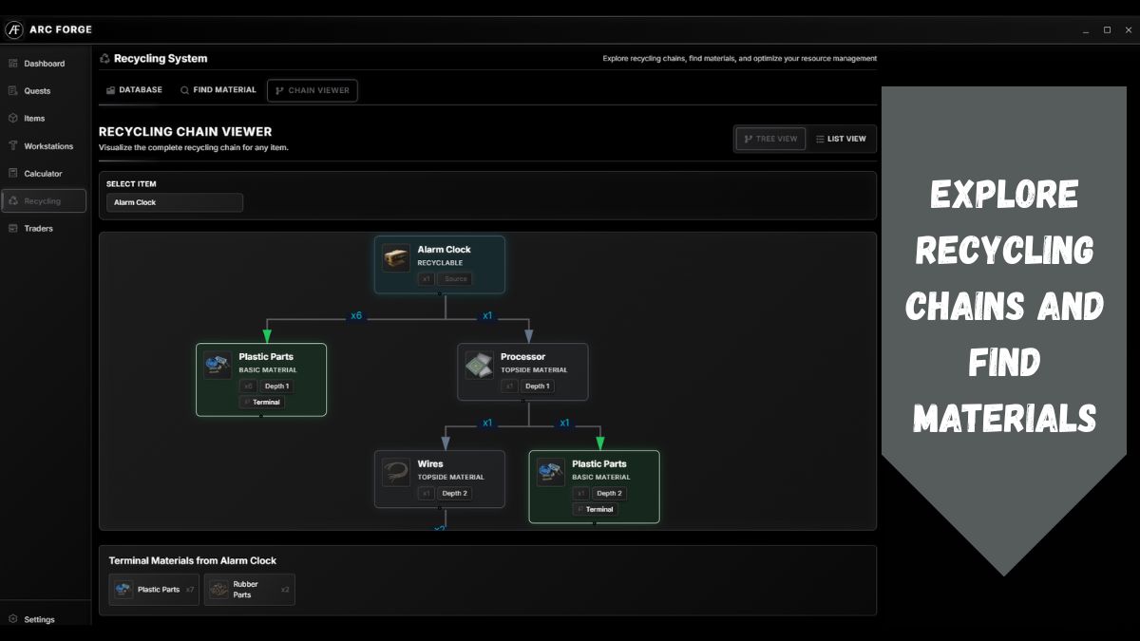Viewport: 1140px width, 641px height.
Task: Go to Quests in the sidebar
Action: [45, 91]
